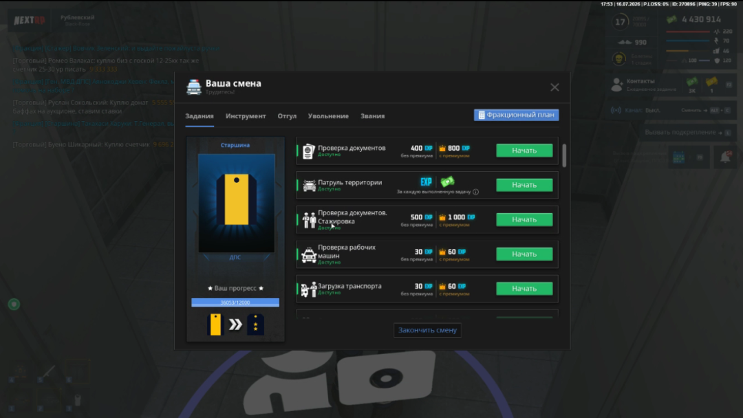The image size is (743, 418).
Task: Click Закончить смену to end shift
Action: pyautogui.click(x=427, y=330)
